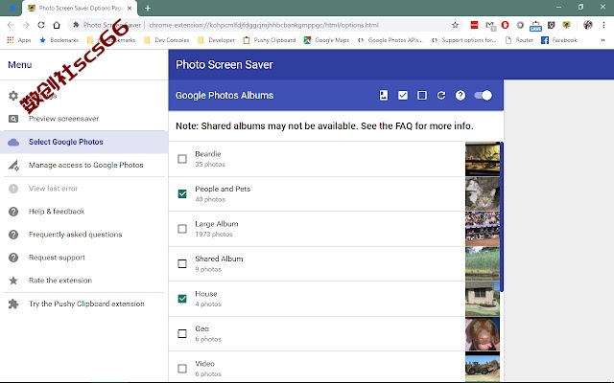Open Beardie album thumbnail

point(483,159)
